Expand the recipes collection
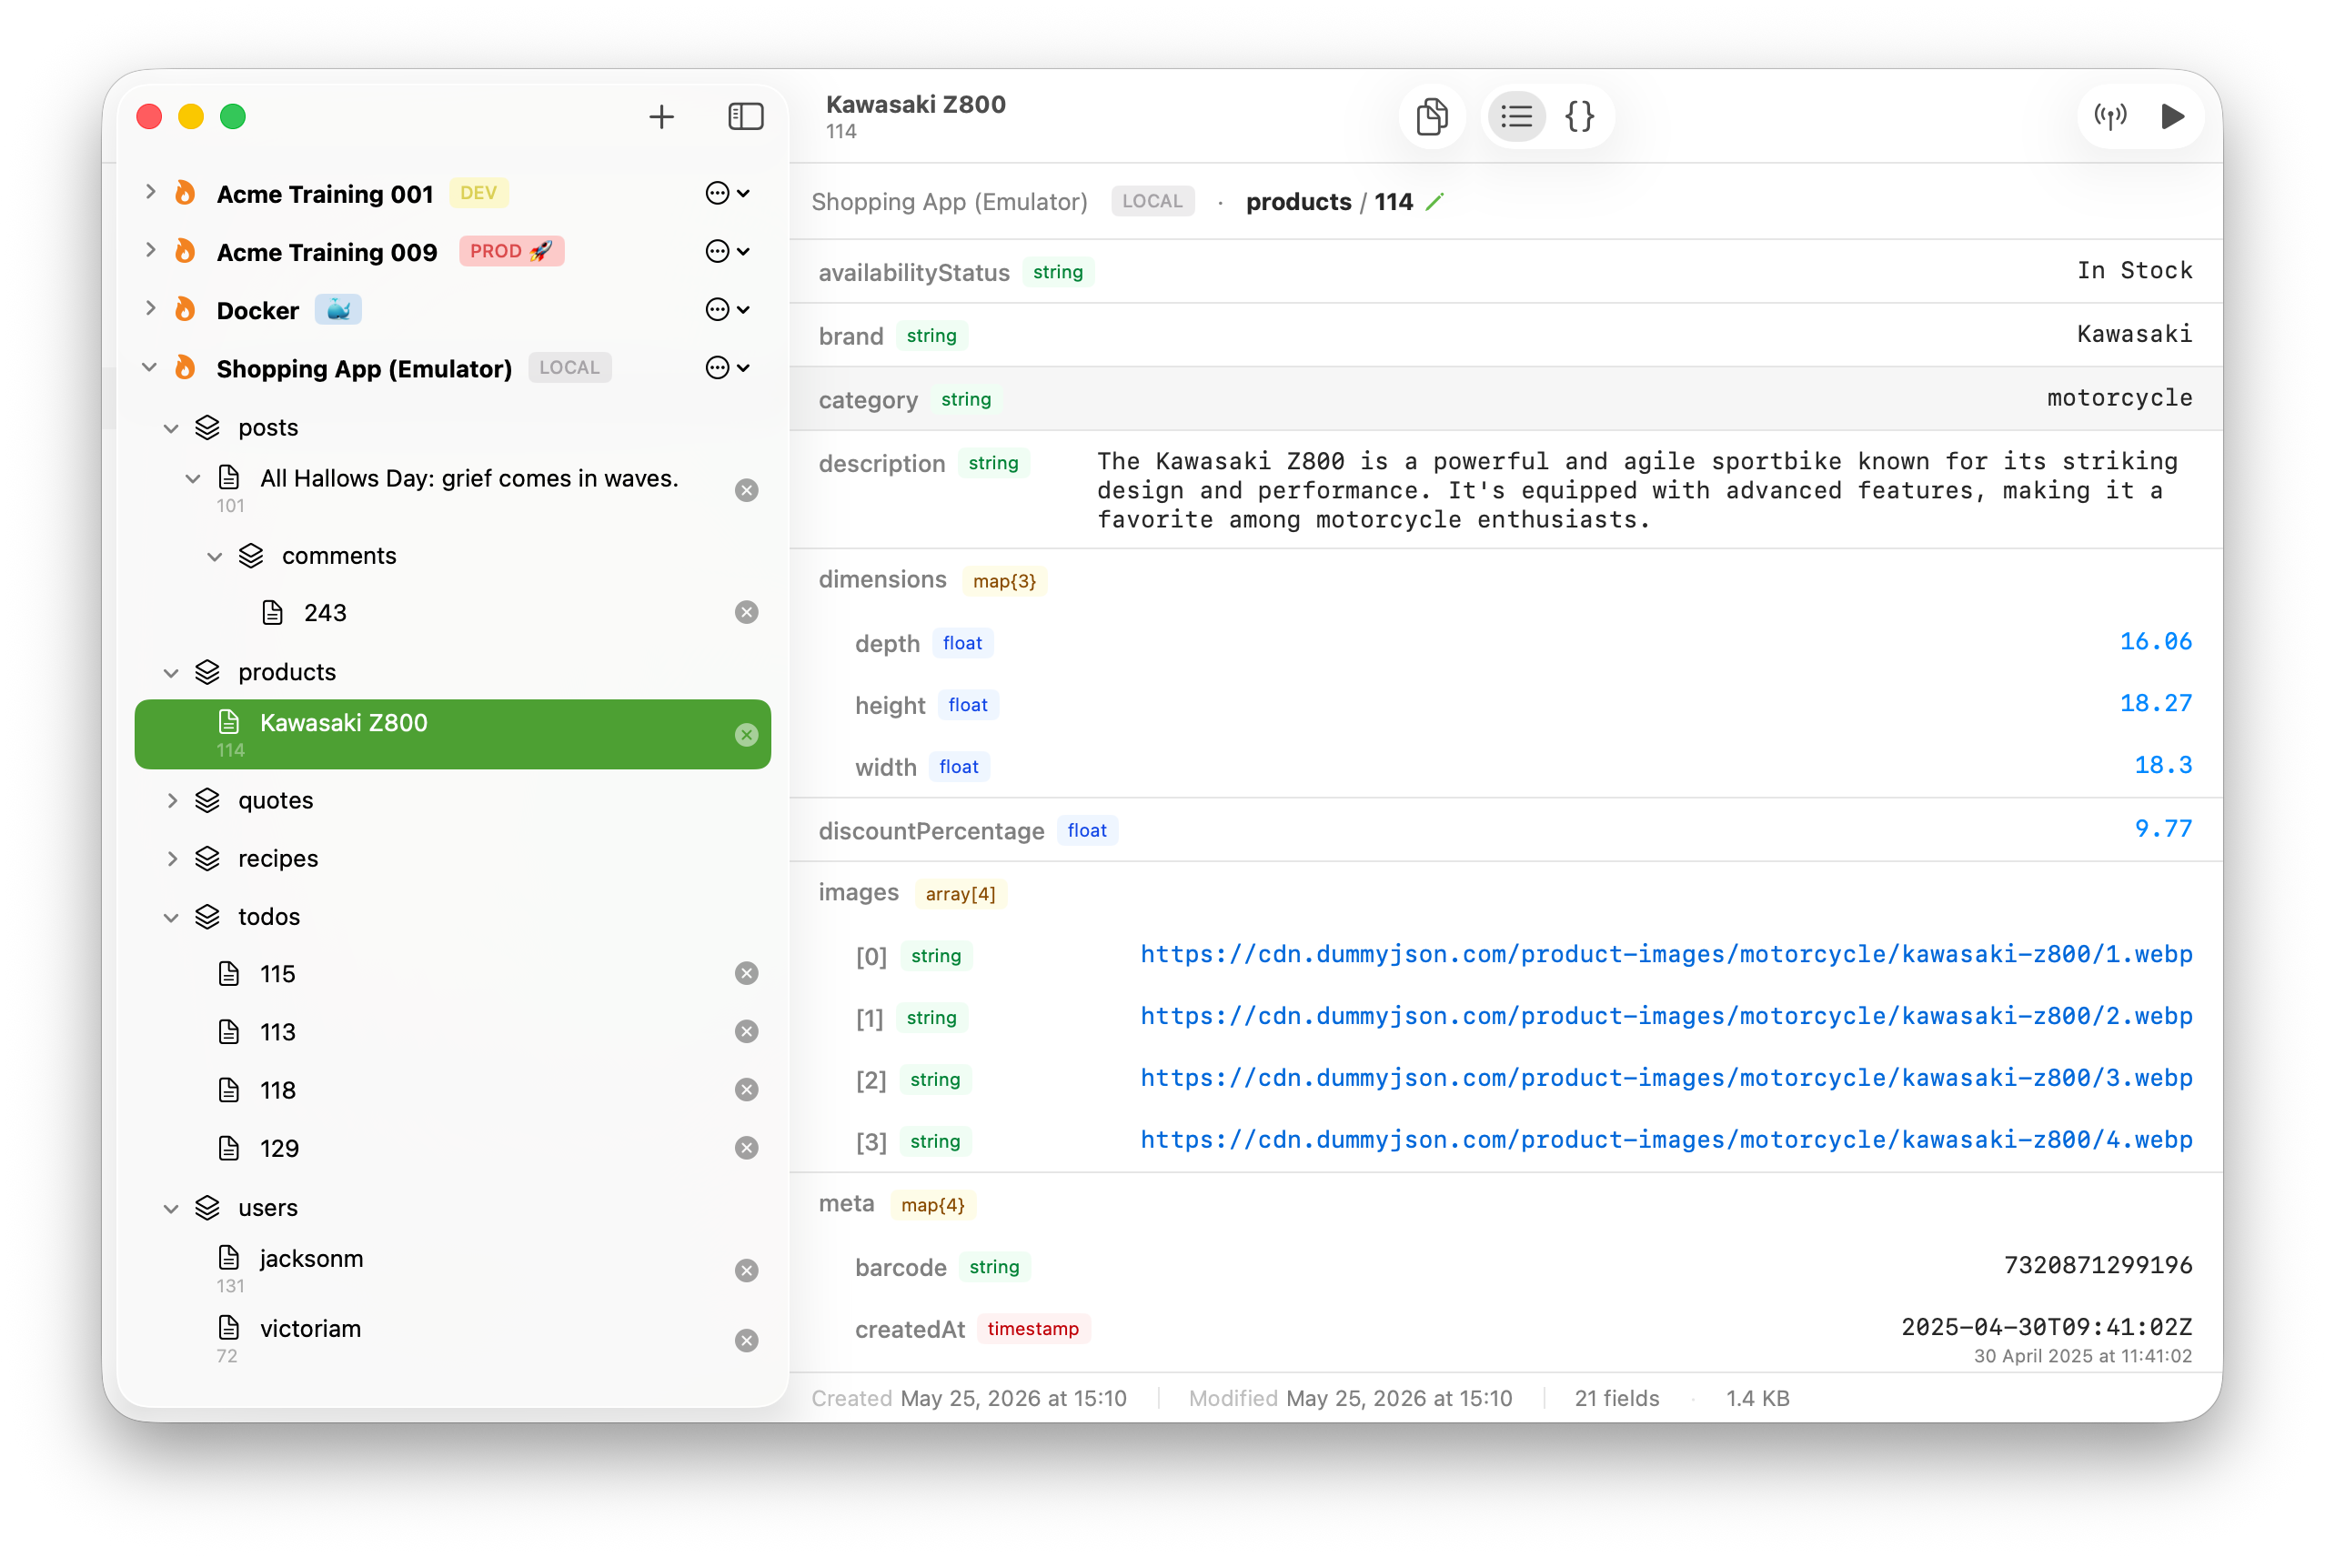Screen dimensions: 2325x1557 coord(172,859)
